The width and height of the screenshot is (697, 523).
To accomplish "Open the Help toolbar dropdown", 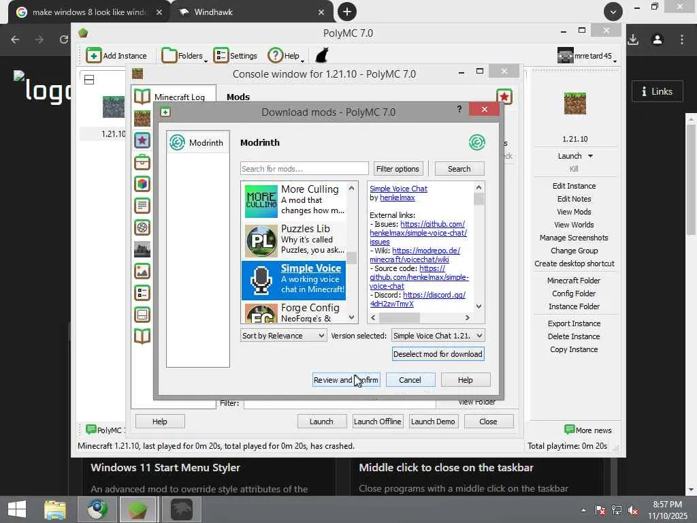I will [x=286, y=56].
